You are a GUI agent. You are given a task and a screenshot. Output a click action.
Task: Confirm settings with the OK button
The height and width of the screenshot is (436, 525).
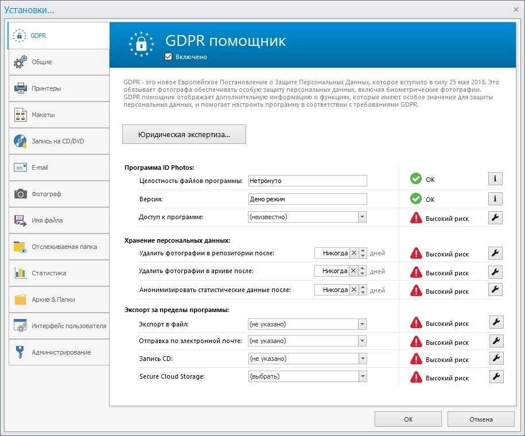(408, 419)
